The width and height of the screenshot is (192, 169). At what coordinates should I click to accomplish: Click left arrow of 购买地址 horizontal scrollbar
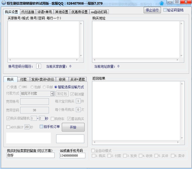point(95,60)
